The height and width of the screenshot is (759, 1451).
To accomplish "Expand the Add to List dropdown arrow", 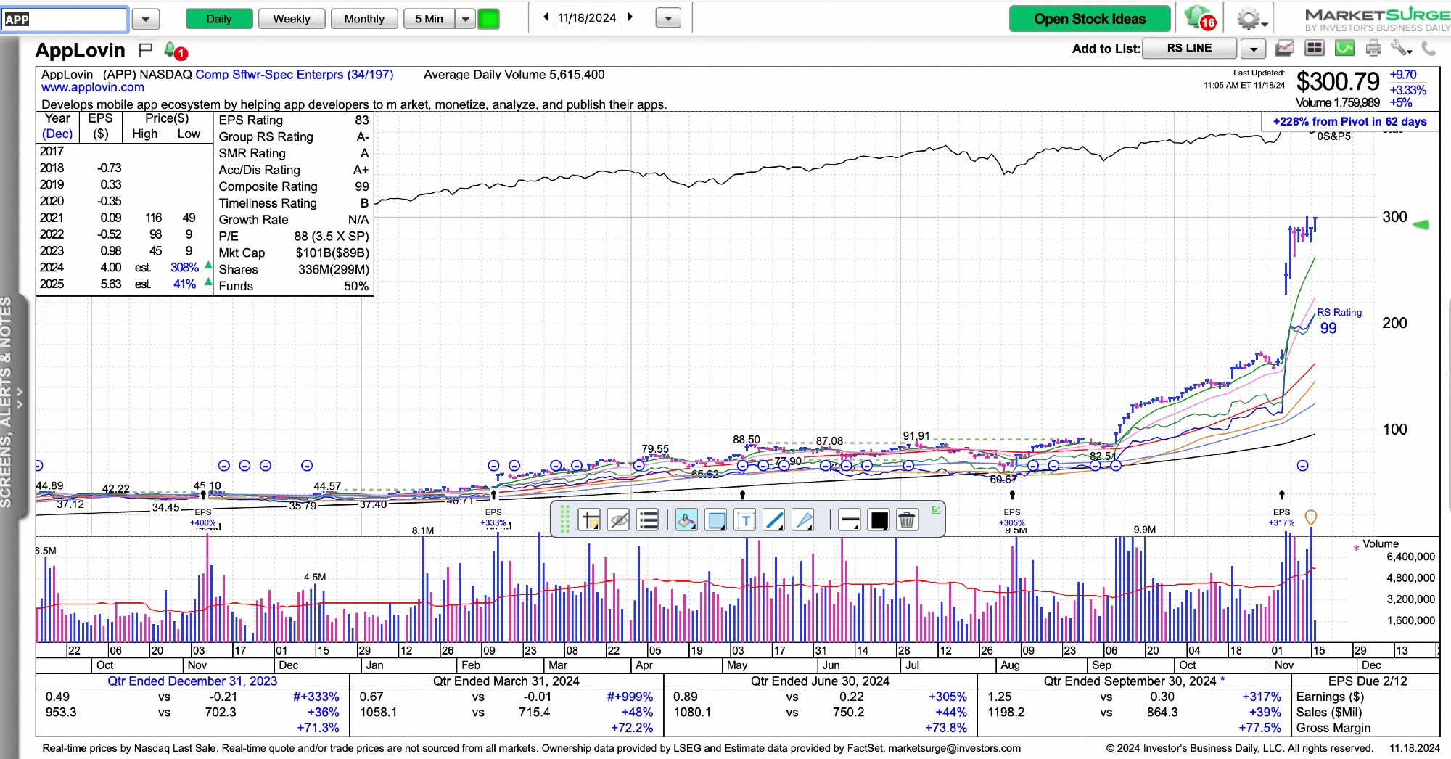I will tap(1253, 49).
